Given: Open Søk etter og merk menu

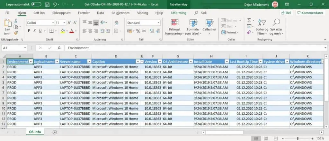Looking at the screenshot, I should 276,27.
